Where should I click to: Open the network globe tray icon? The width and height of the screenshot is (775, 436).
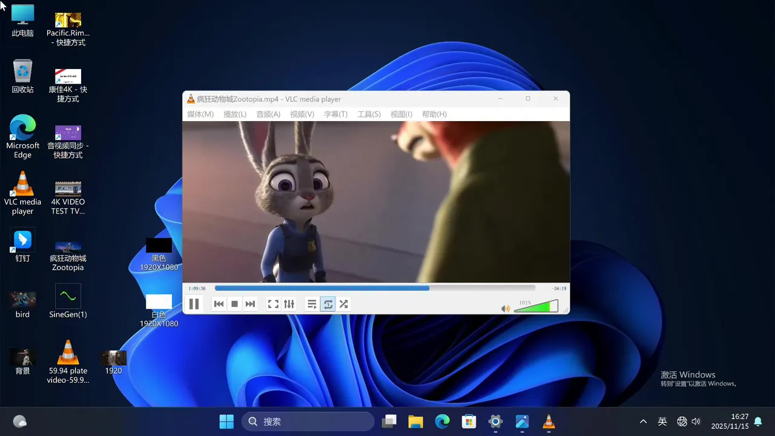[682, 421]
